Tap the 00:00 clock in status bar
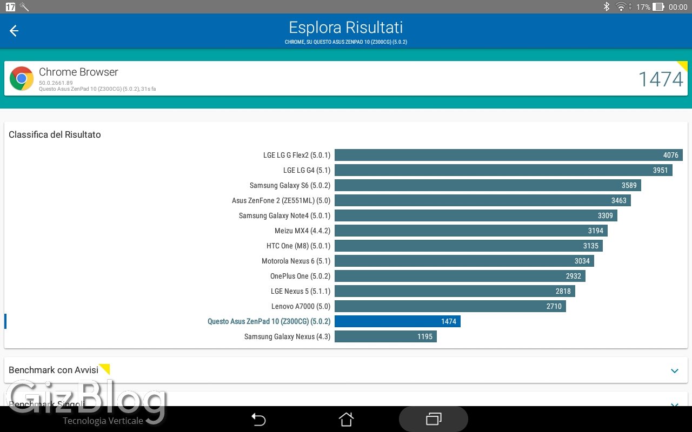Screen dimensions: 692x432 click(x=678, y=7)
